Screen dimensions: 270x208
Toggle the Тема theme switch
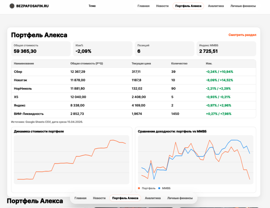(x=92, y=6)
